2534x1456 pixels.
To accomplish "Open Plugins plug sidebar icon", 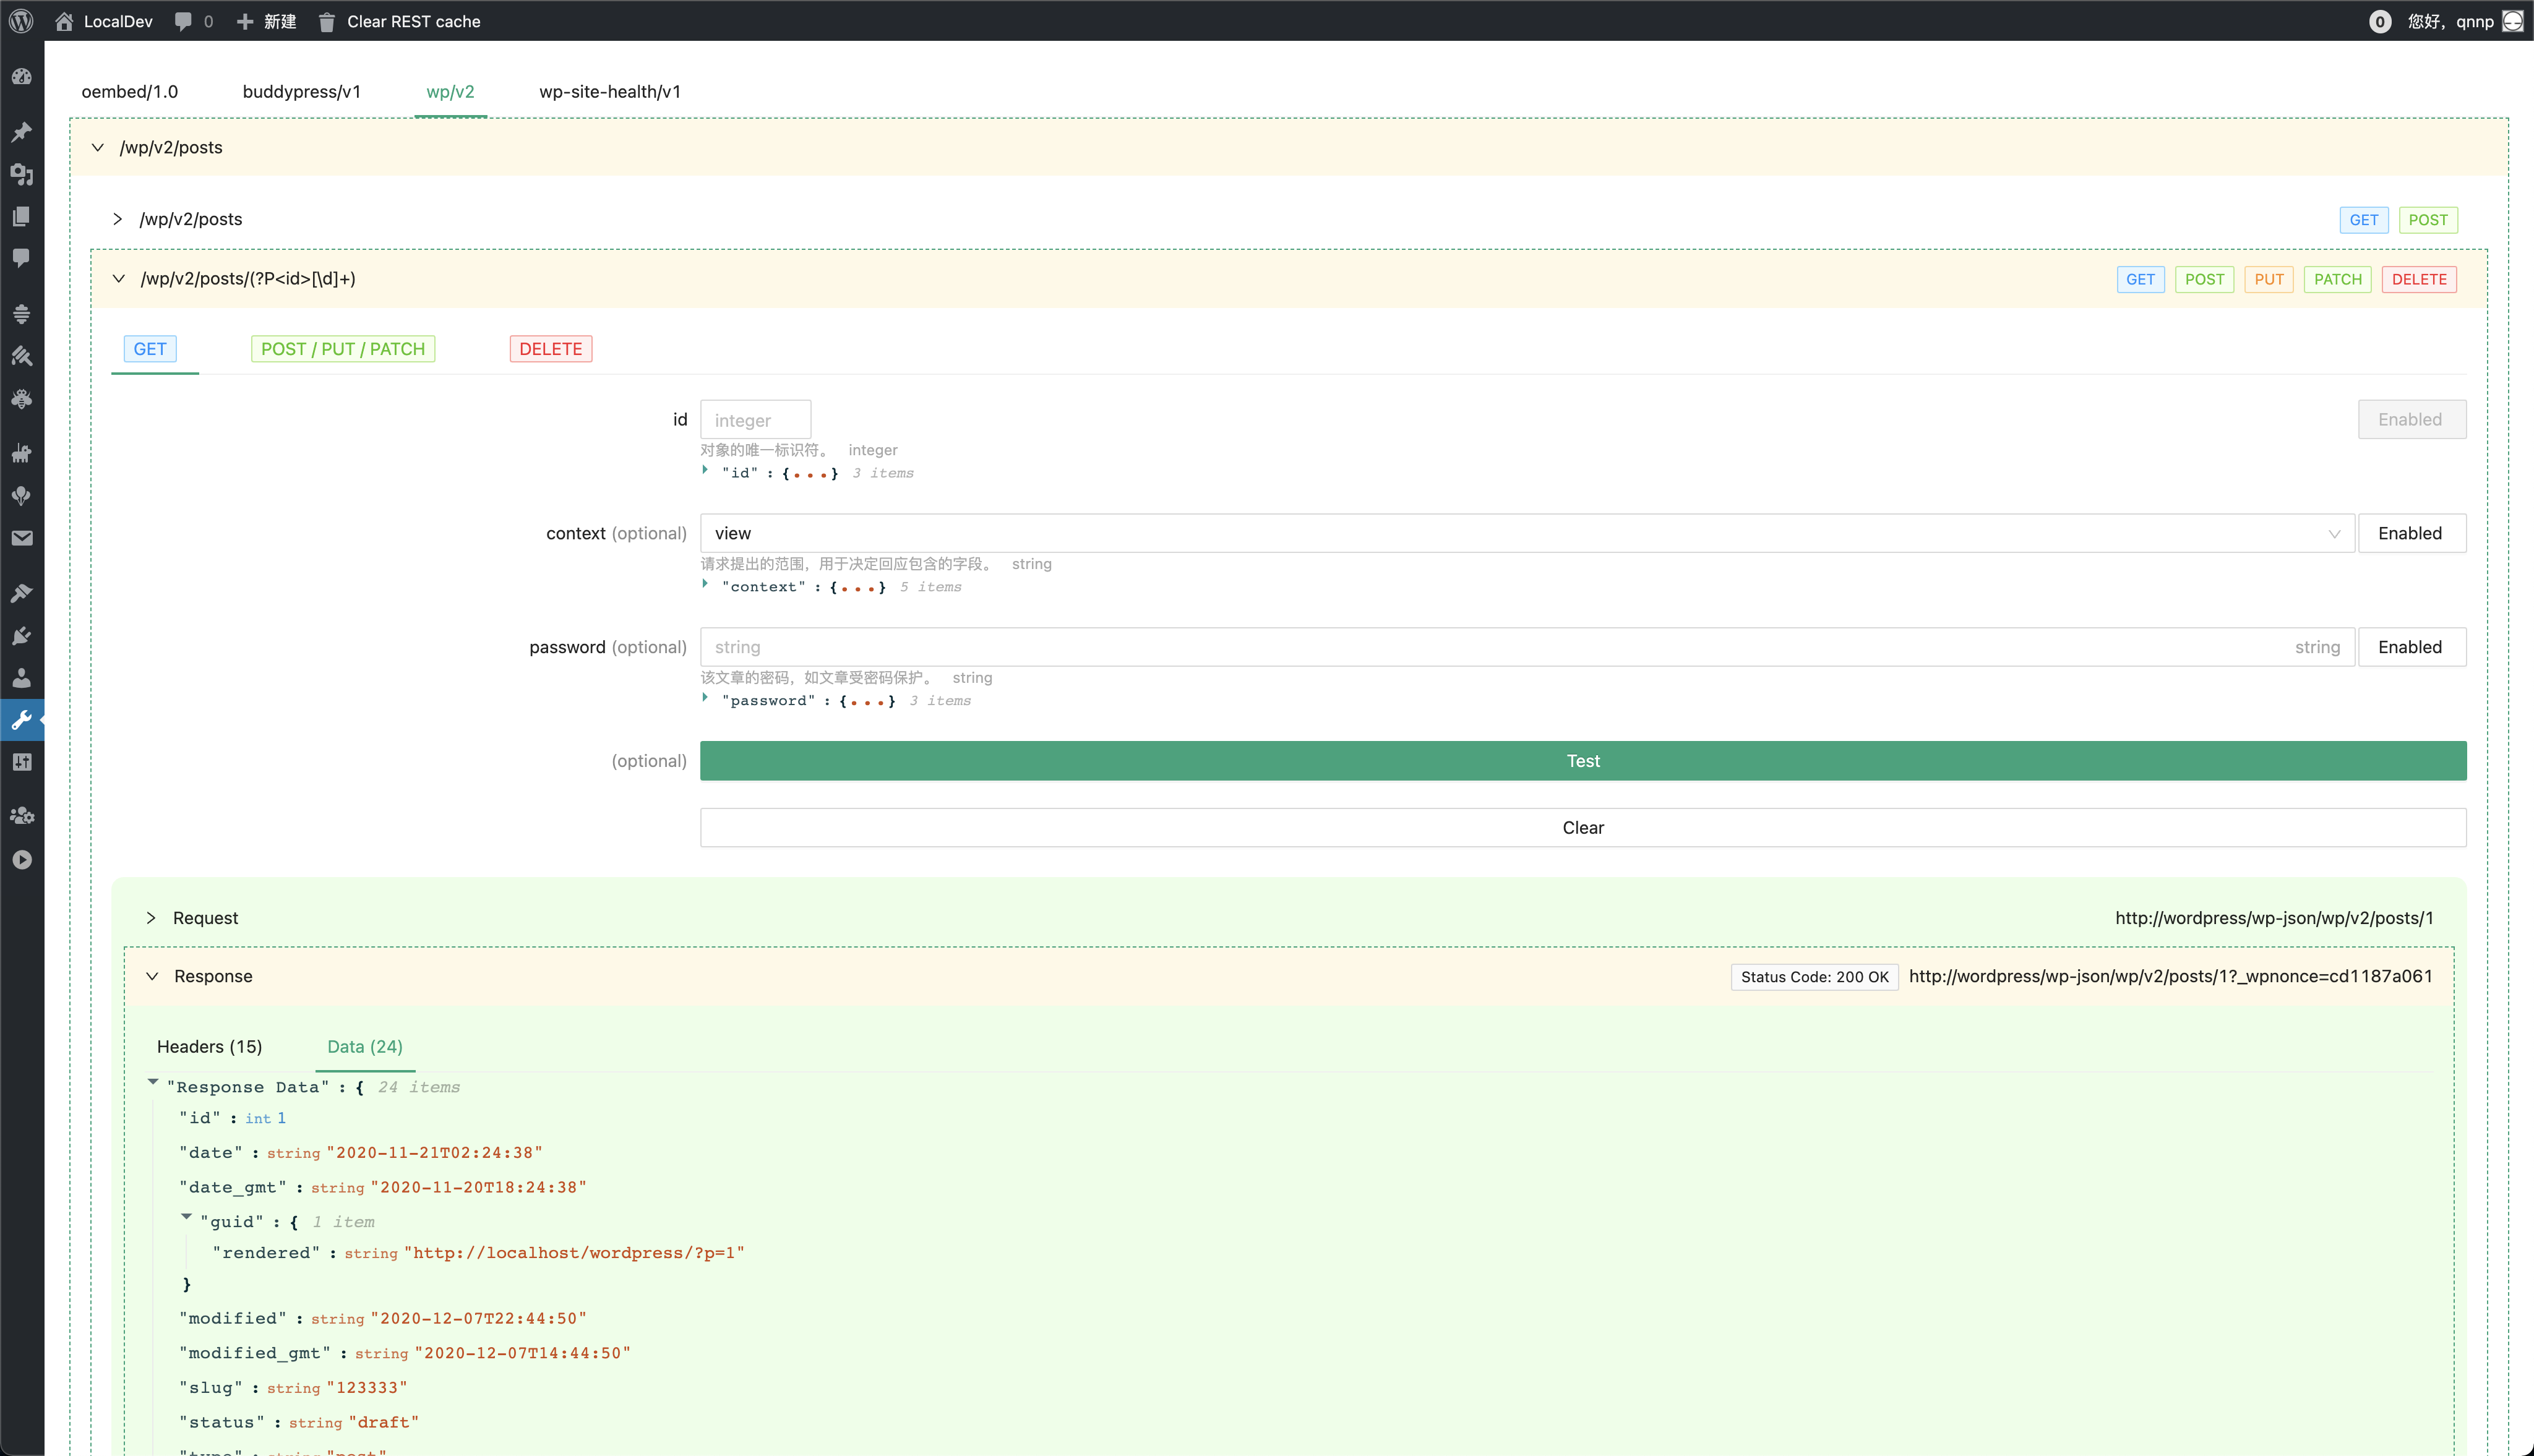I will click(x=21, y=635).
